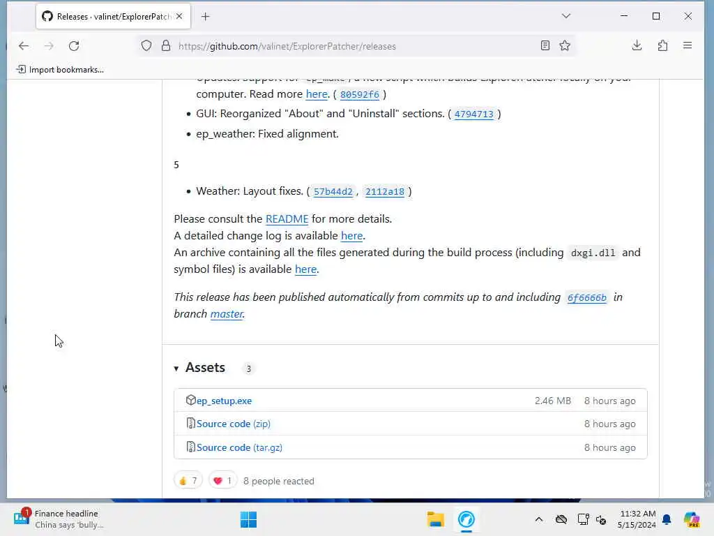This screenshot has width=714, height=536.
Task: Open commit 57b44d2 link
Action: [333, 191]
